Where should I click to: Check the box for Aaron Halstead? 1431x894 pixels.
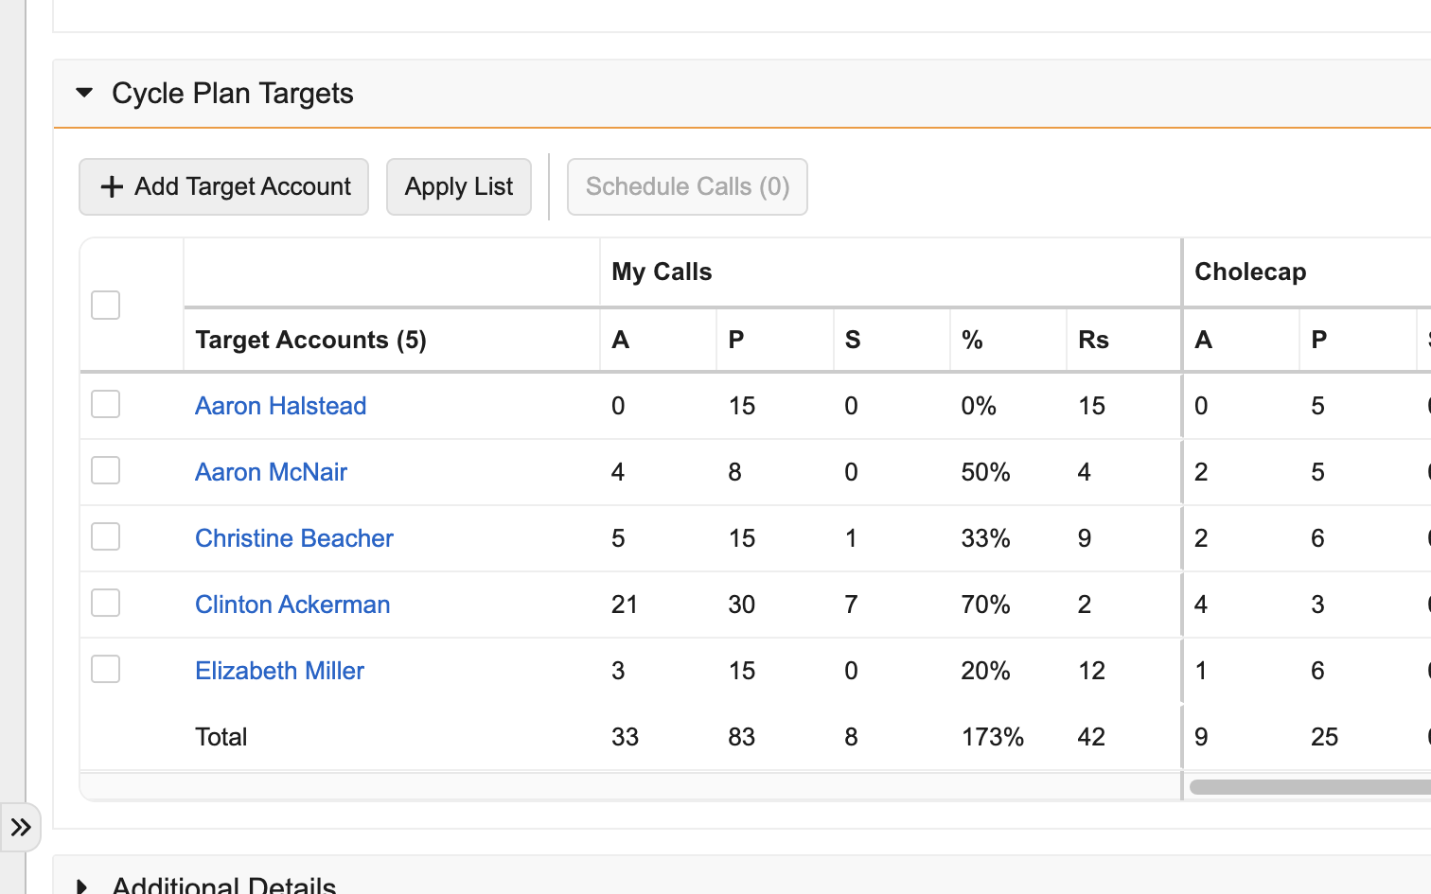tap(105, 405)
